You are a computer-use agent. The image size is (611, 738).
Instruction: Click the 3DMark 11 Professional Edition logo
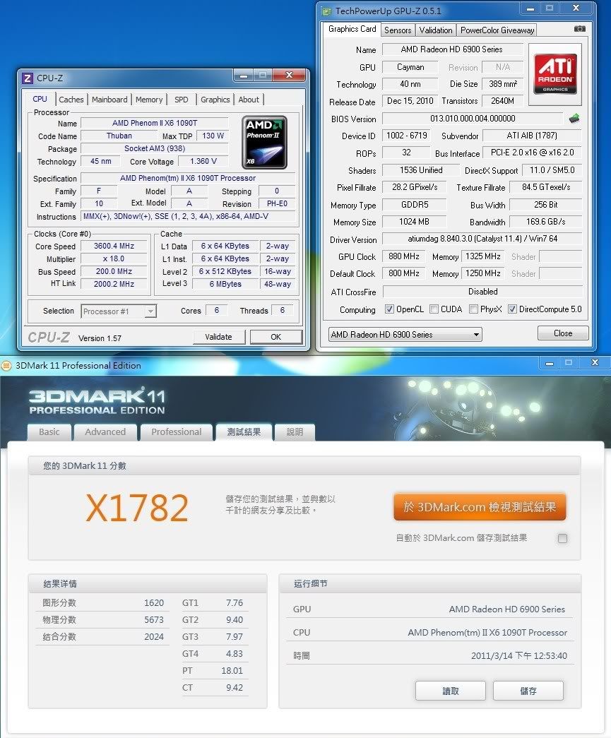click(x=97, y=401)
